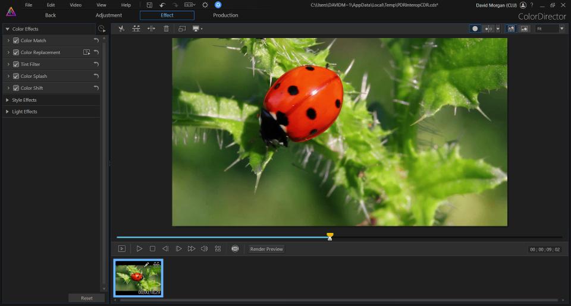Screen dimensions: 571x306
Task: Click the undo arrow icon
Action: click(x=162, y=5)
